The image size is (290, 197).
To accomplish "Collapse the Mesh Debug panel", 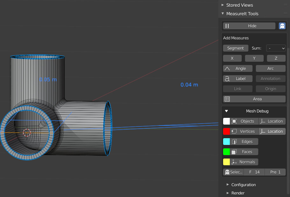I will [x=226, y=111].
